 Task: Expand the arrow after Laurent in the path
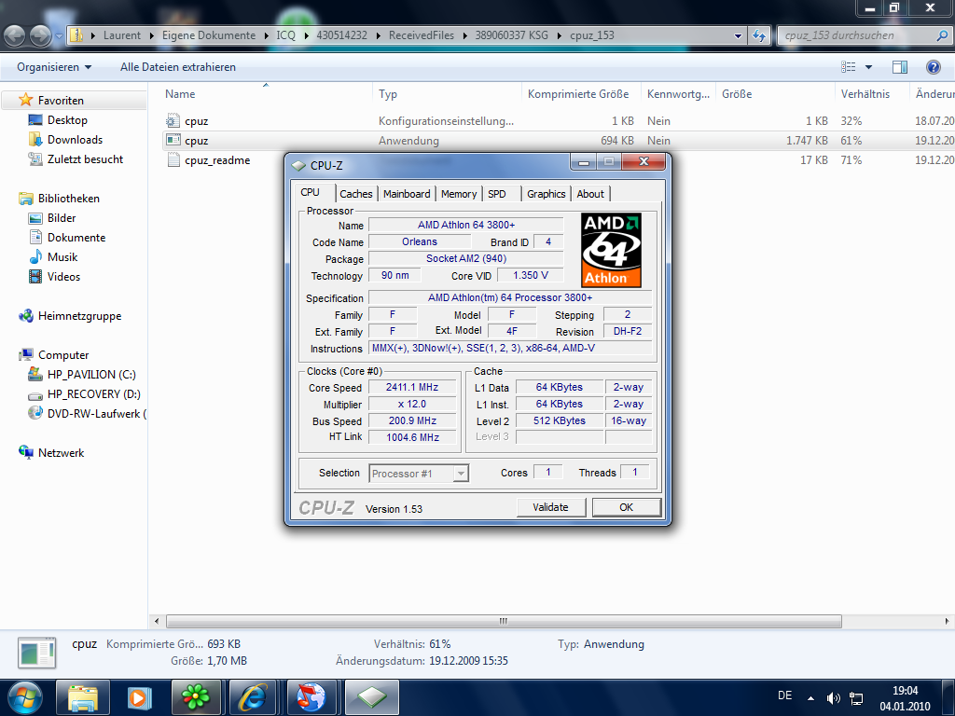click(x=150, y=35)
